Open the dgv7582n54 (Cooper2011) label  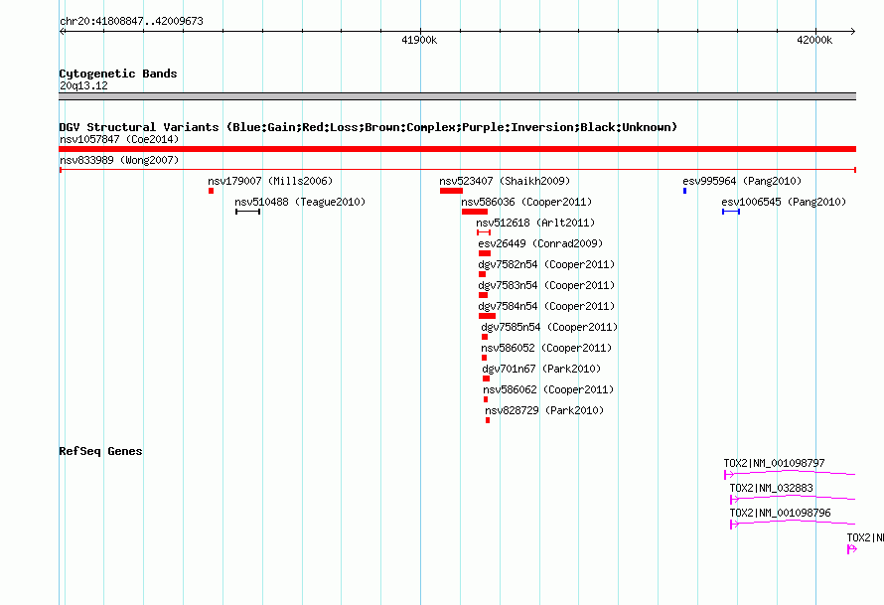coord(546,264)
